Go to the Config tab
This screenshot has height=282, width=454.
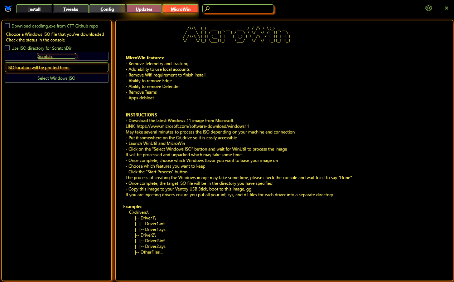[x=107, y=9]
